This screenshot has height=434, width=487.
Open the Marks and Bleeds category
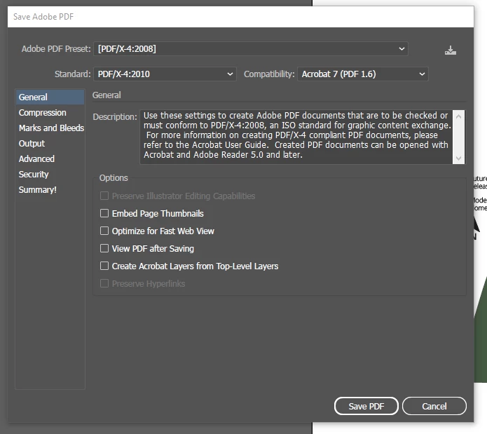50,128
